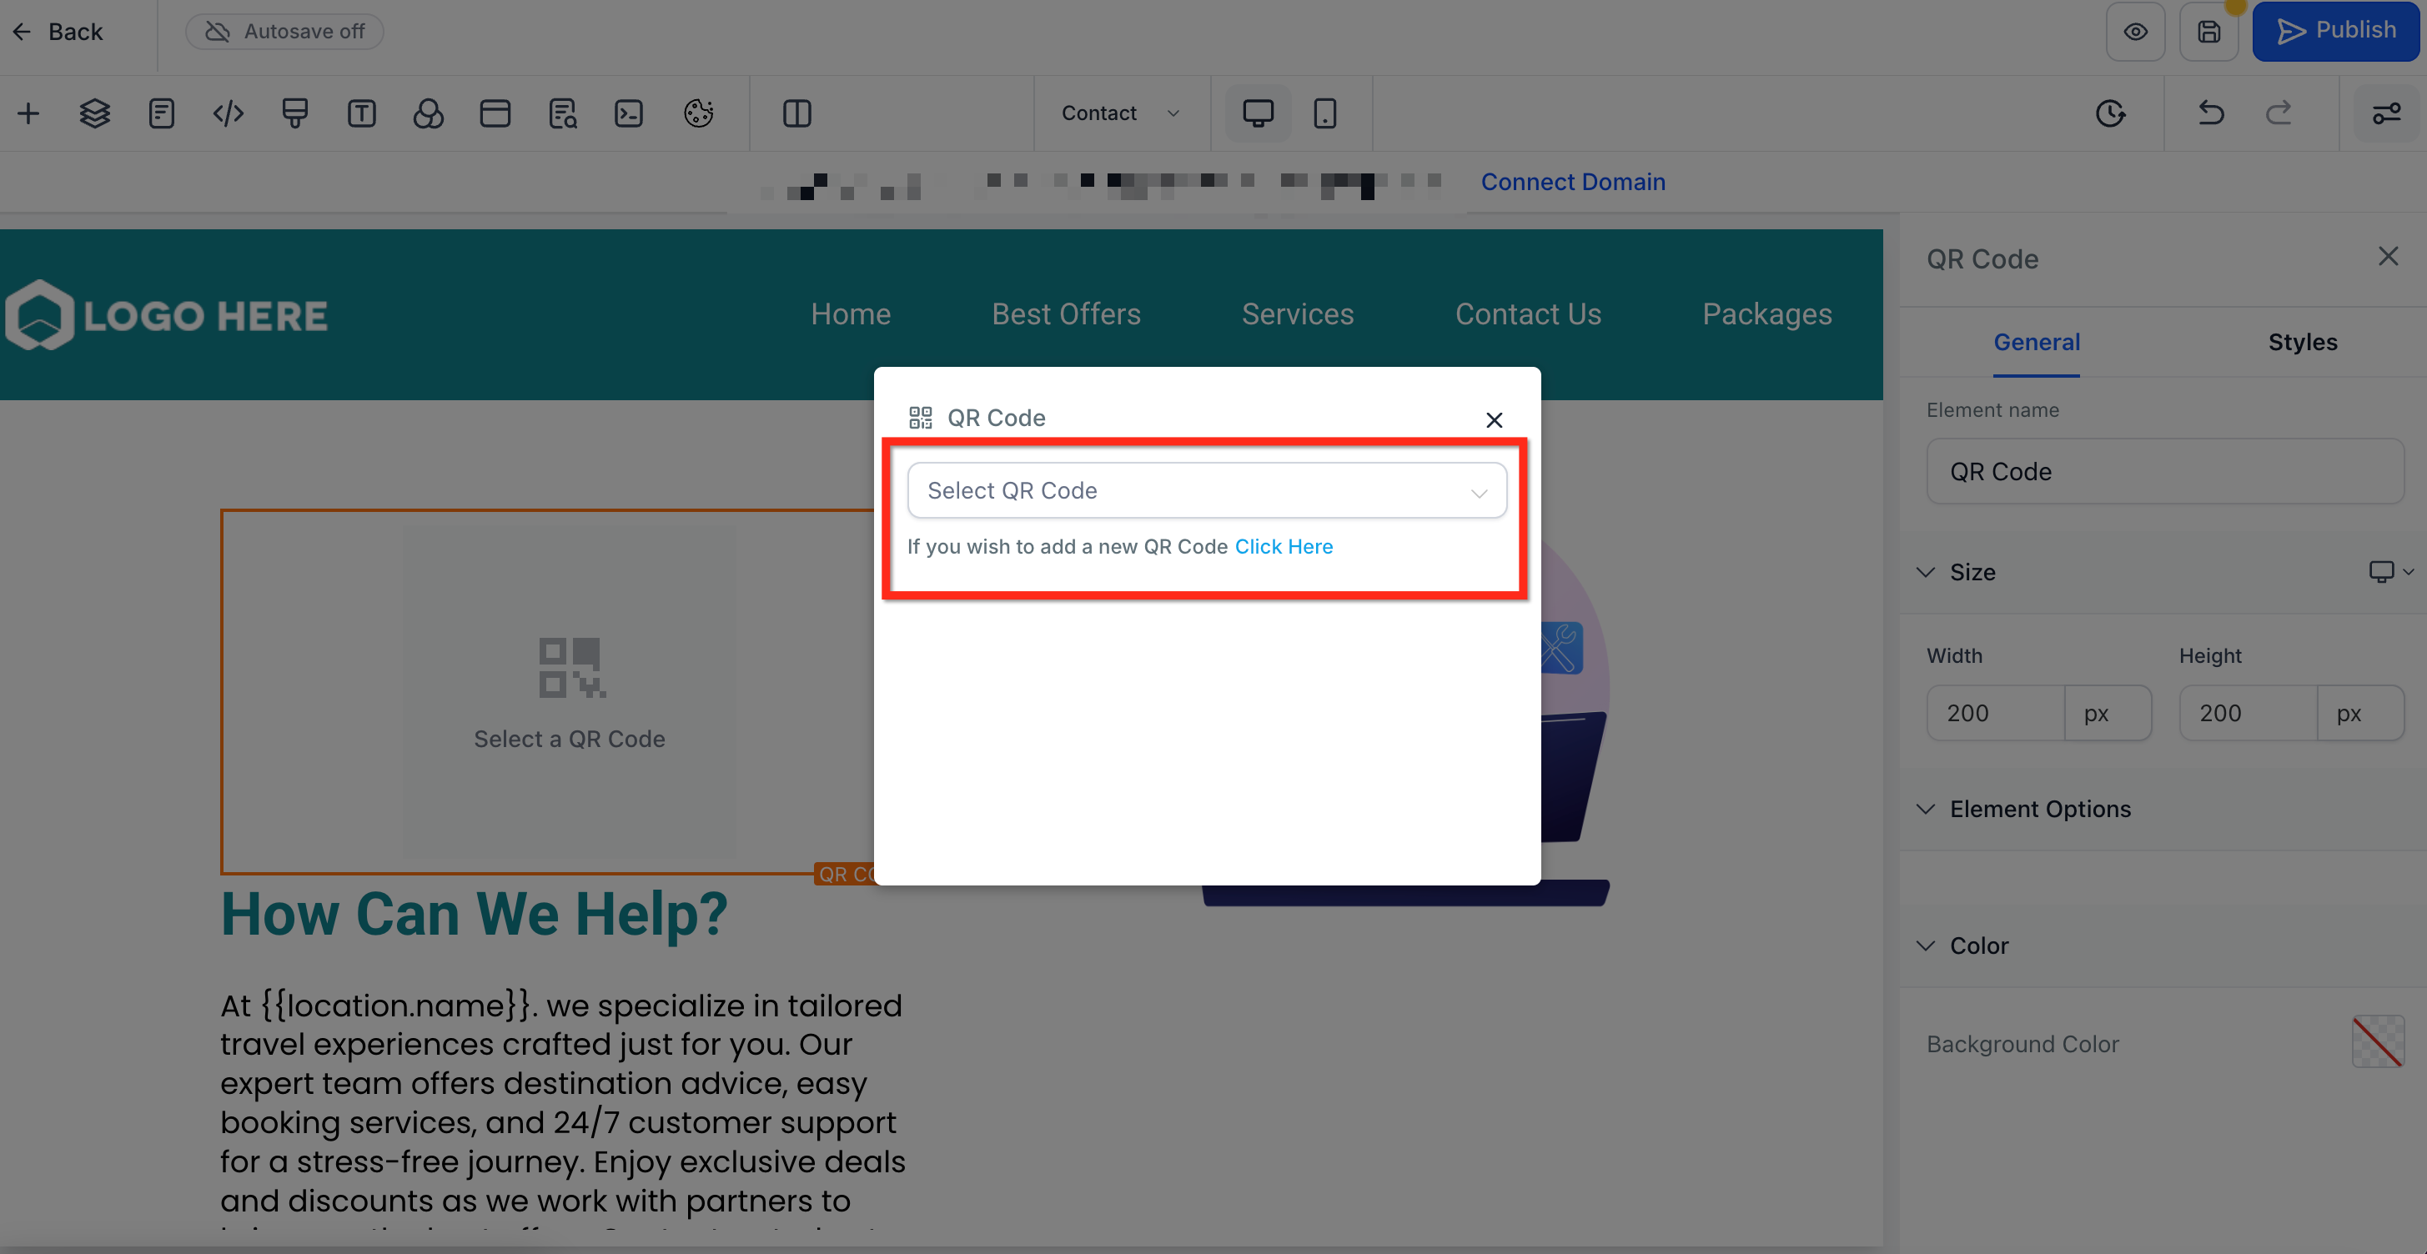Open the cookie consent icon
The height and width of the screenshot is (1254, 2427).
pos(698,113)
